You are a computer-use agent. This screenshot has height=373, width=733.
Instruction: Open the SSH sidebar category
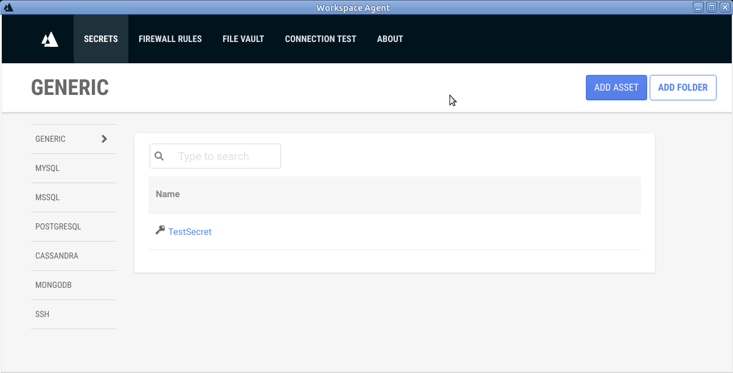click(74, 315)
